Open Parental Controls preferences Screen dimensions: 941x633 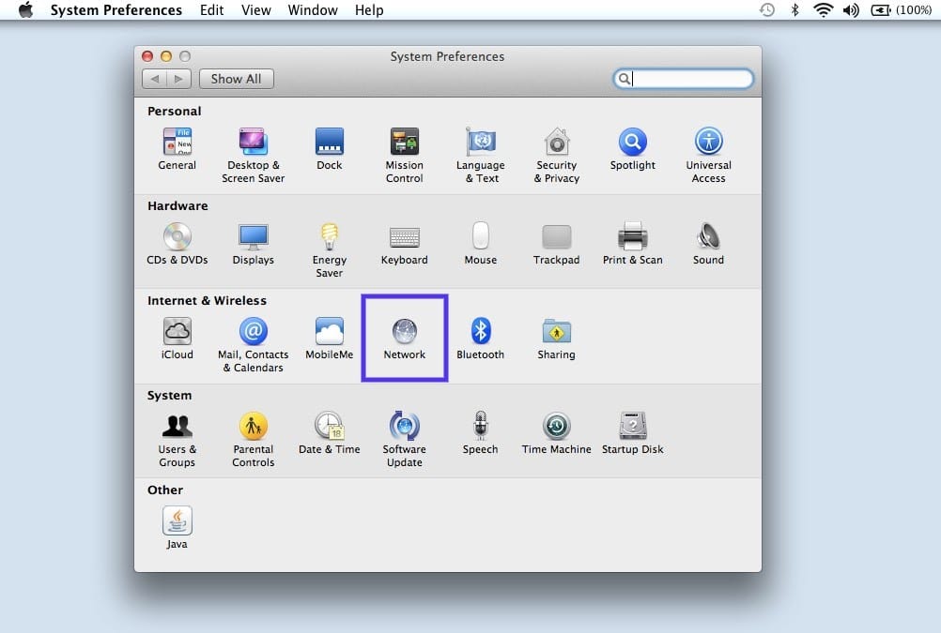click(253, 425)
